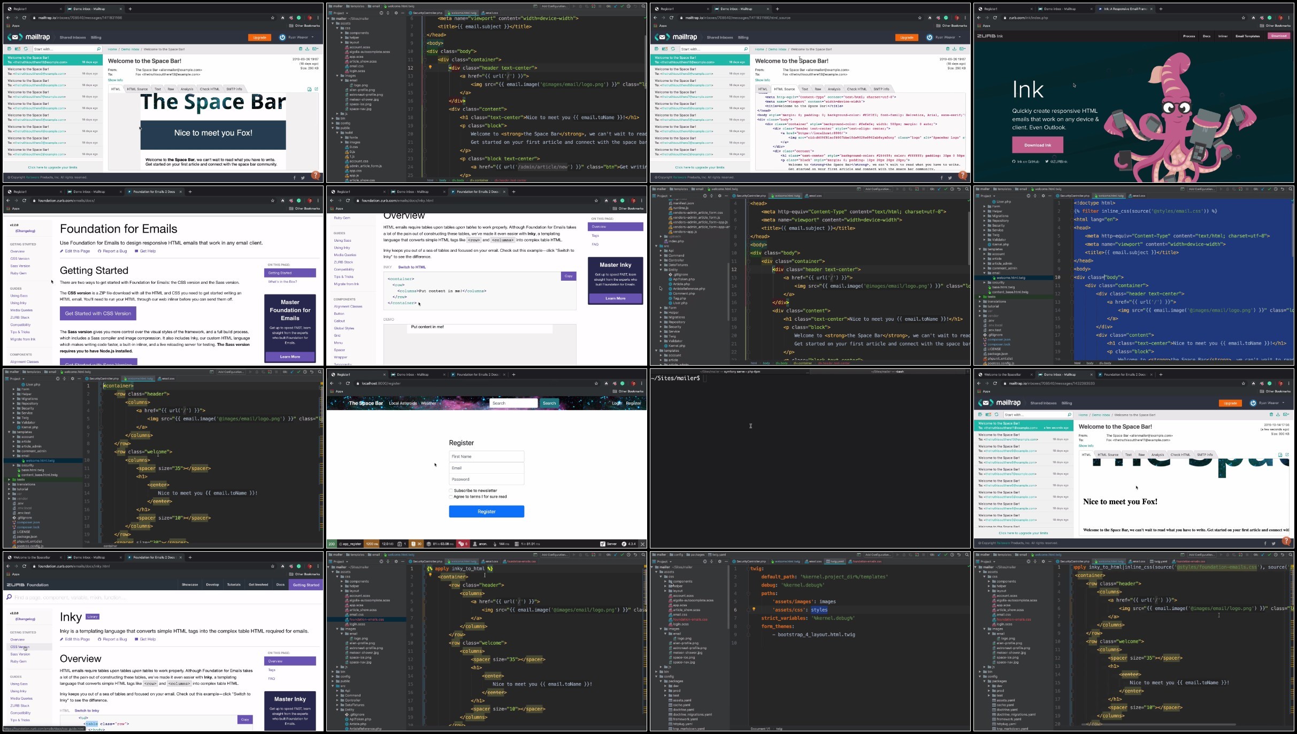
Task: Bookmark the localhost register page with star icon
Action: click(x=596, y=383)
